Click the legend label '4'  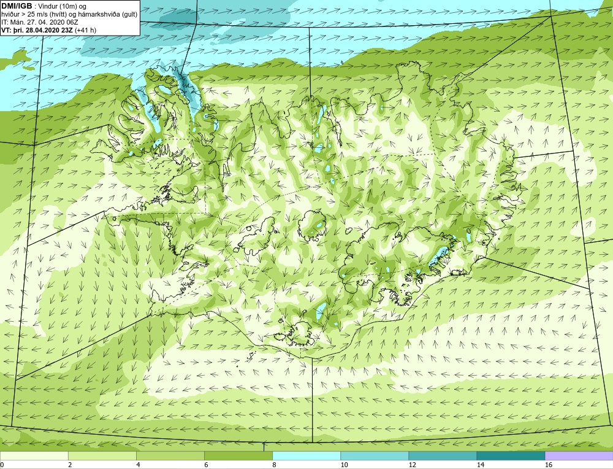pos(138,465)
